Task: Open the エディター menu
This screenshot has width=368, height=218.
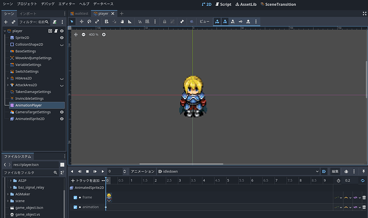Action: (x=67, y=4)
